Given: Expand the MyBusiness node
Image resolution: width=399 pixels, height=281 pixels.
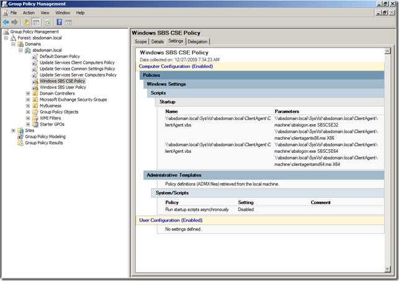Looking at the screenshot, I should coord(28,106).
